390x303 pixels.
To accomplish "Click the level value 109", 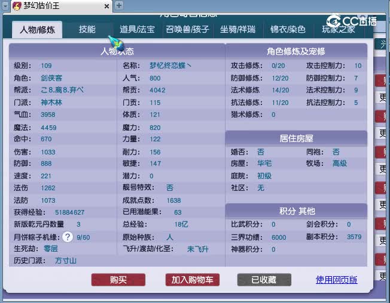I will [46, 66].
